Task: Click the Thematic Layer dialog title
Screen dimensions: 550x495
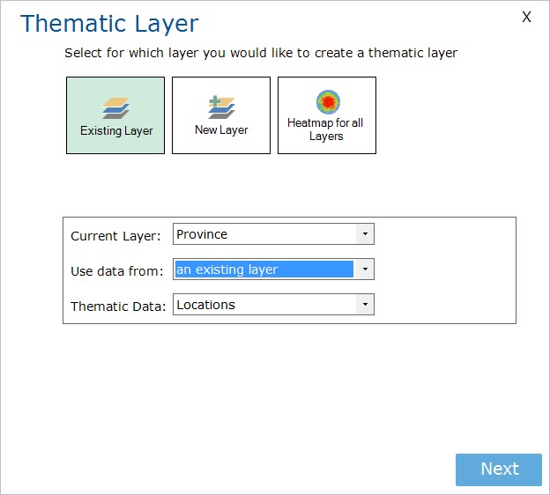Action: (x=109, y=24)
